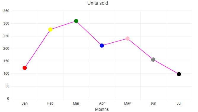Screen dimensions: 198x112
Task: Select the black July data point
Action: [179, 74]
